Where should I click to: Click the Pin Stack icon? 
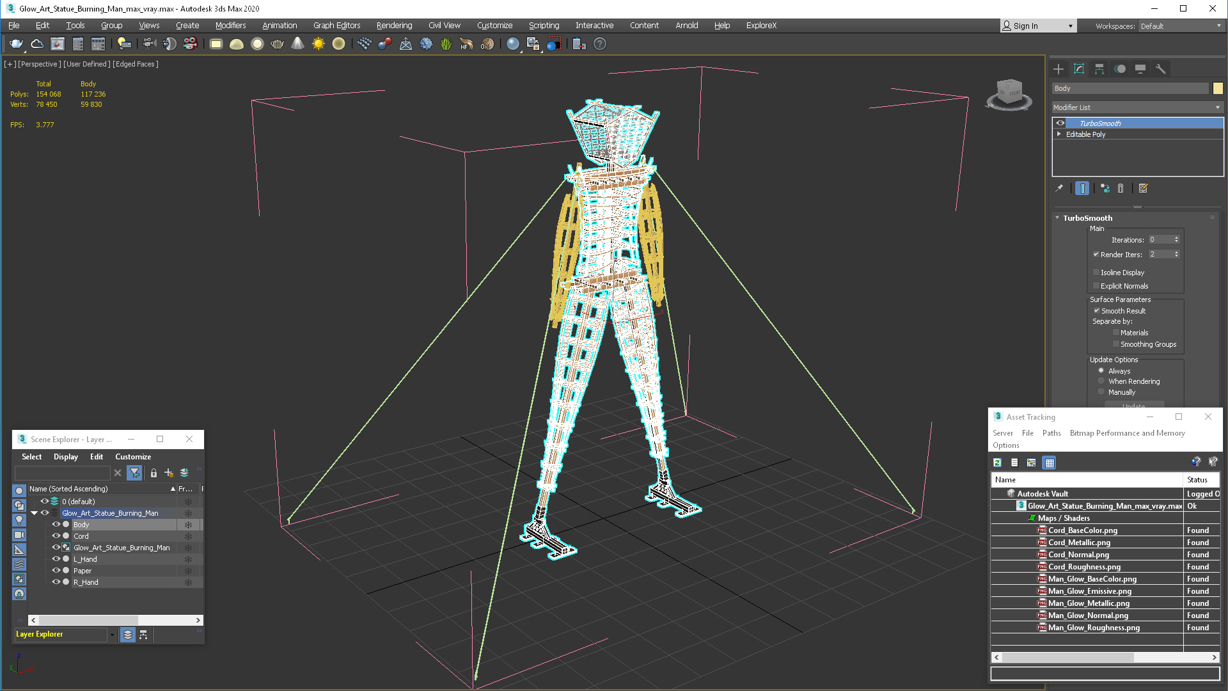1059,188
